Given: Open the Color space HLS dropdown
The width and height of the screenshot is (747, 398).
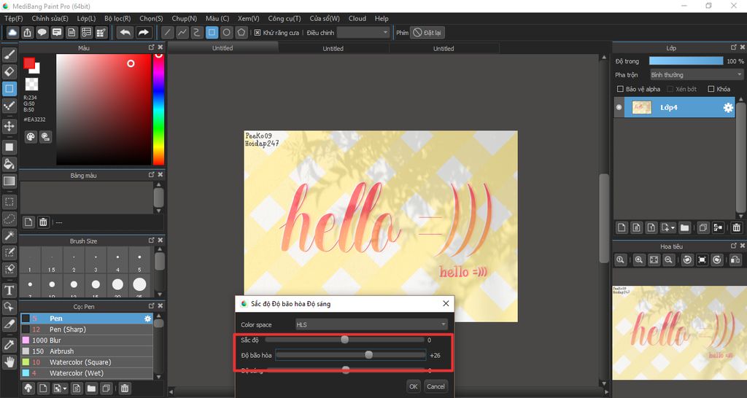Looking at the screenshot, I should [371, 324].
